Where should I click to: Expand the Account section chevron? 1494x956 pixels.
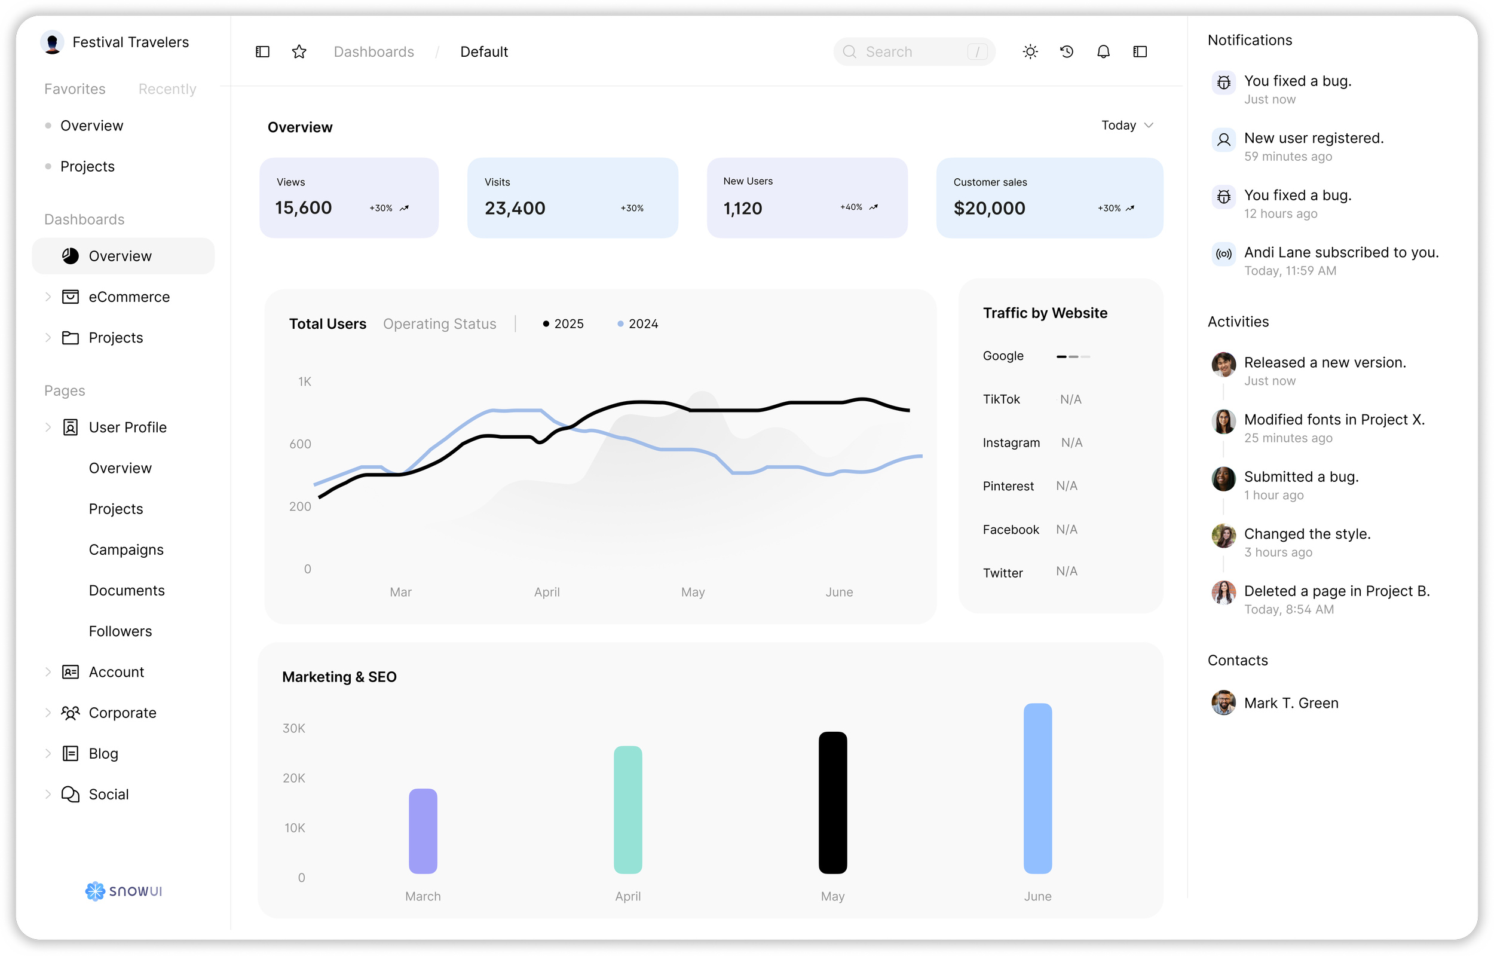(x=48, y=671)
